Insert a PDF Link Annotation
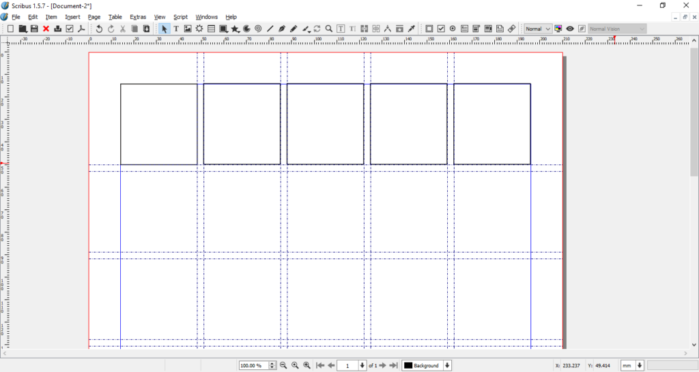 pyautogui.click(x=512, y=29)
